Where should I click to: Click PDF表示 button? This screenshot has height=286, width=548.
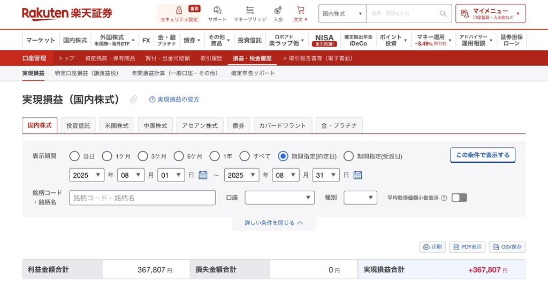pyautogui.click(x=467, y=247)
